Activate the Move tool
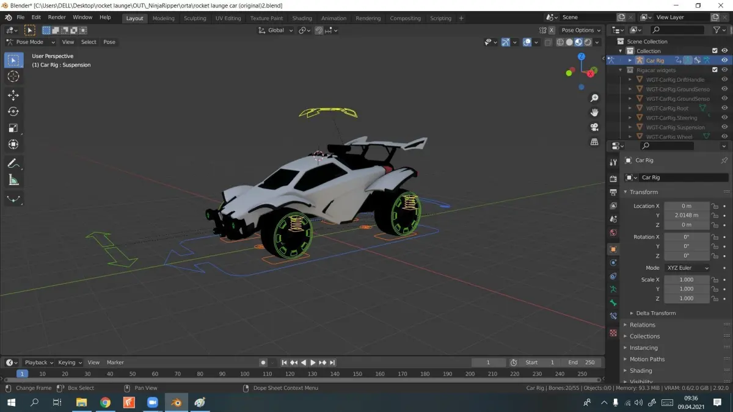Image resolution: width=733 pixels, height=412 pixels. 13,95
